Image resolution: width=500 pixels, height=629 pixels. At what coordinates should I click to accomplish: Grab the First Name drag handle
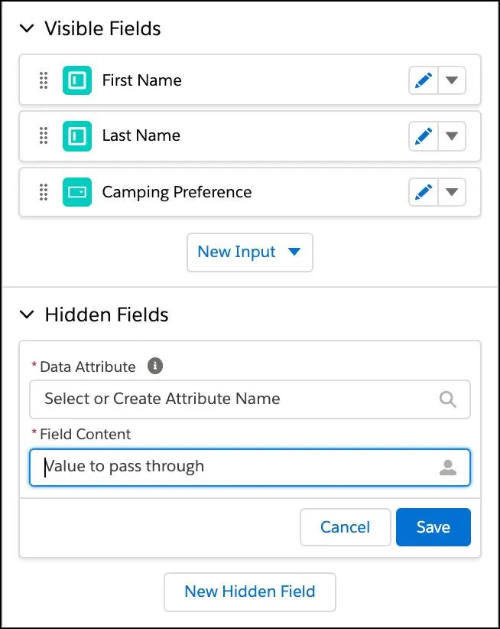44,80
